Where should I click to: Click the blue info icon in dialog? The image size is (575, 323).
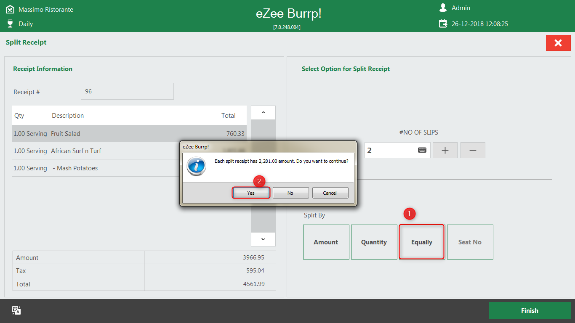tap(196, 166)
